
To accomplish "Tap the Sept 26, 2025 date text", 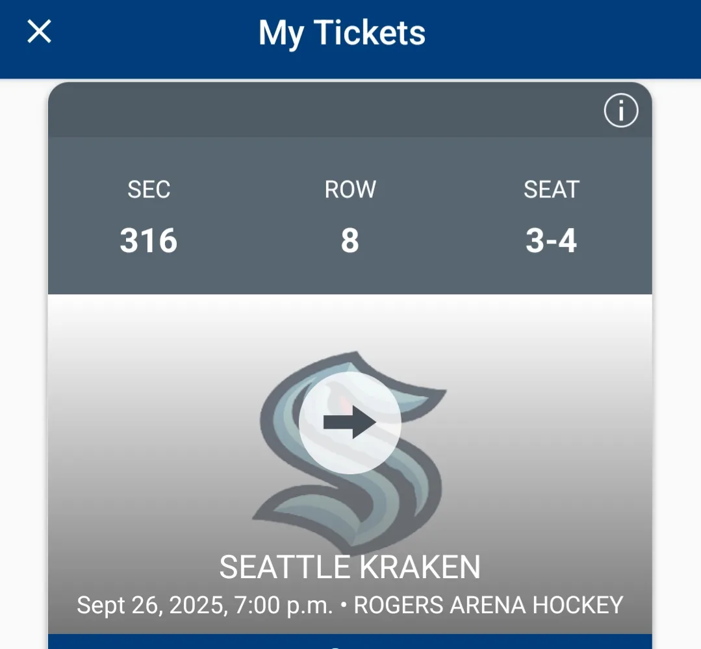I will point(151,605).
